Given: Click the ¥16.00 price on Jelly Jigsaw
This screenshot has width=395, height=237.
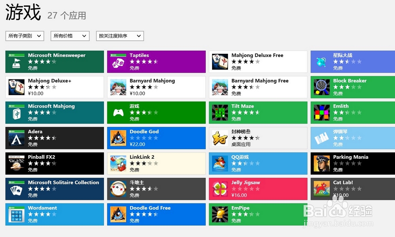Looking at the screenshot, I should pos(239,195).
